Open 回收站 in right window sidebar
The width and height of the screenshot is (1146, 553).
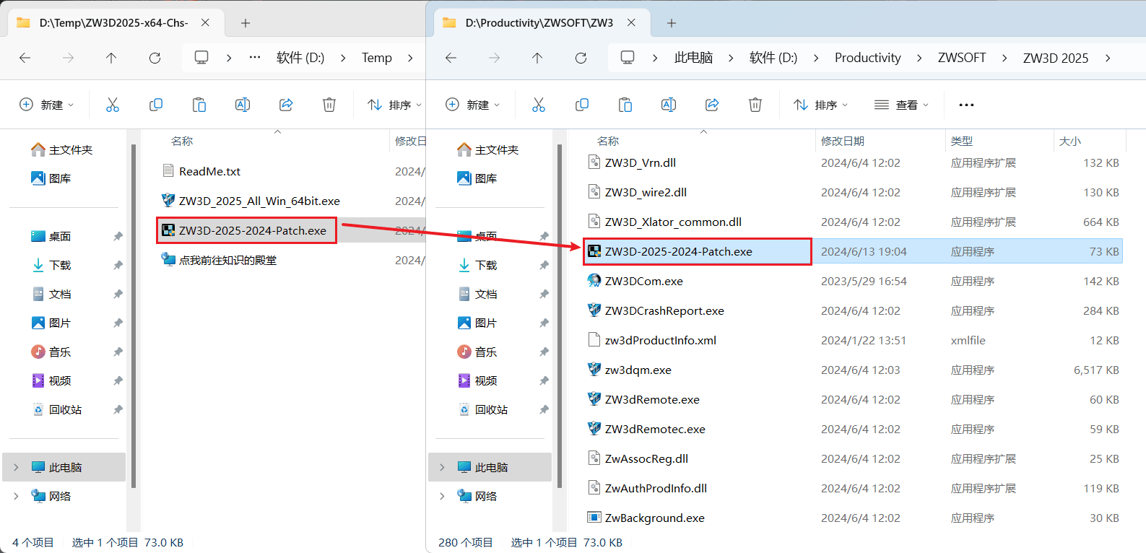483,409
